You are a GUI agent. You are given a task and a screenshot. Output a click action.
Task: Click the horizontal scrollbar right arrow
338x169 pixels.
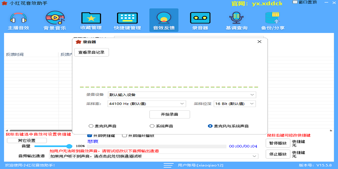(x=331, y=130)
